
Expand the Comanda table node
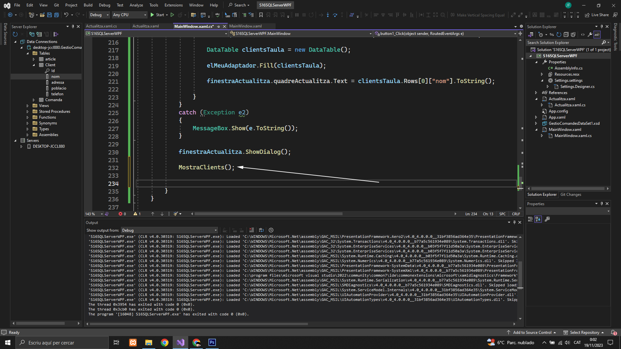(x=34, y=100)
